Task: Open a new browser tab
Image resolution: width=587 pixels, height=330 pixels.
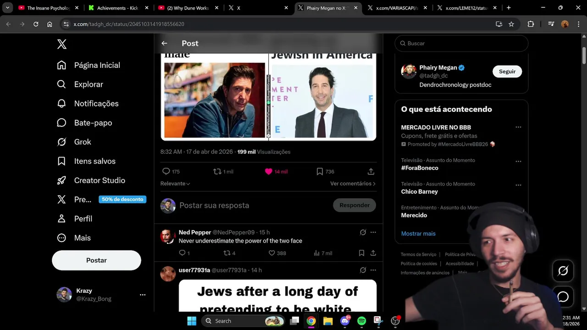Action: coord(509,8)
